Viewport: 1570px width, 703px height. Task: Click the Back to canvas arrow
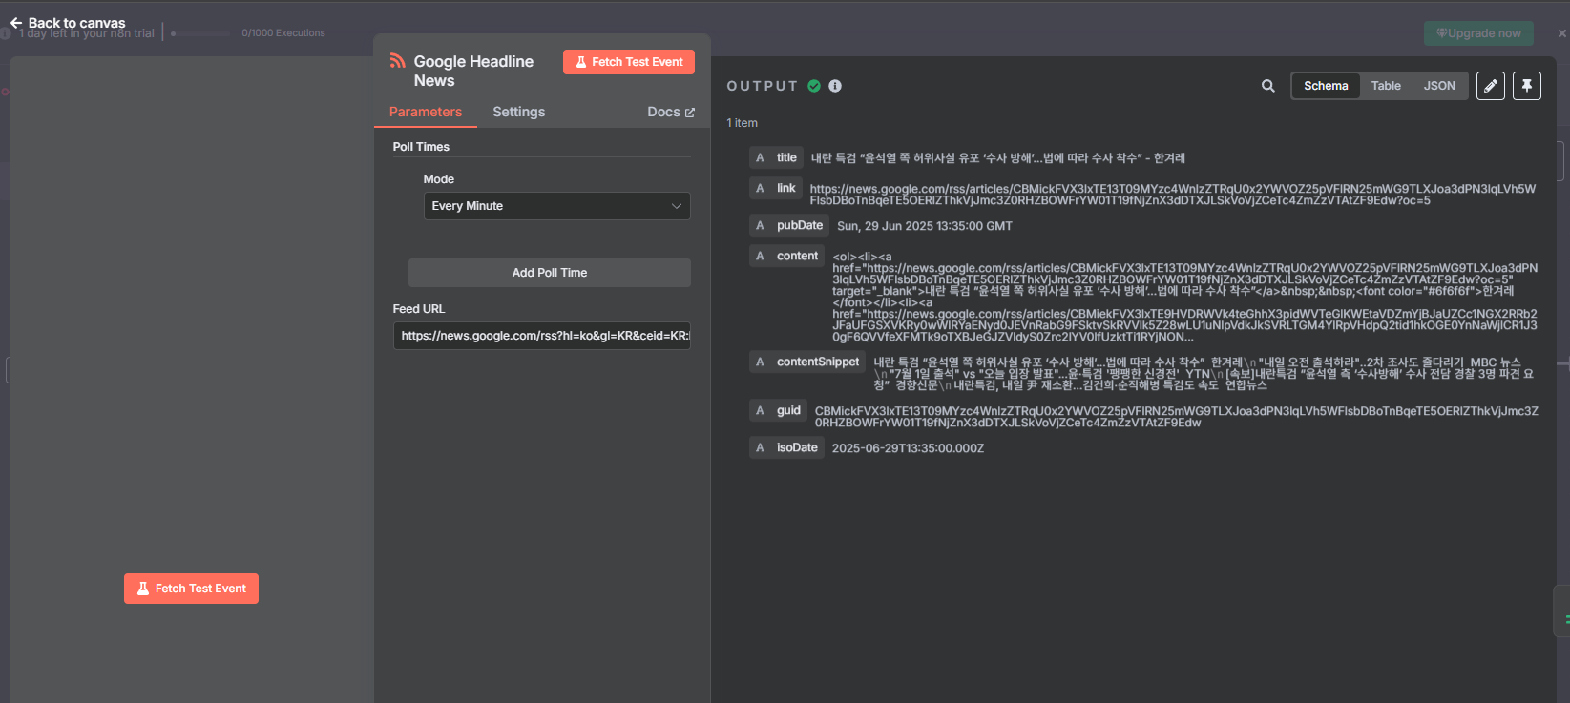[16, 23]
